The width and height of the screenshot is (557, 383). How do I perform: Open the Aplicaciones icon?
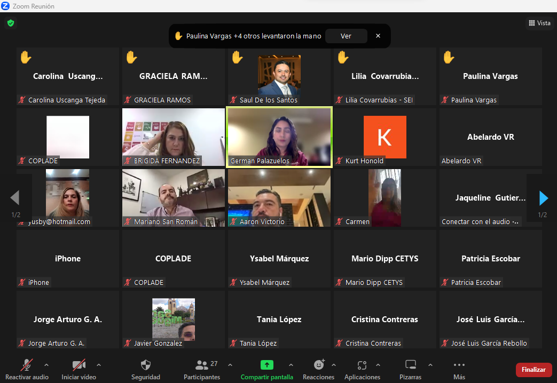click(362, 365)
